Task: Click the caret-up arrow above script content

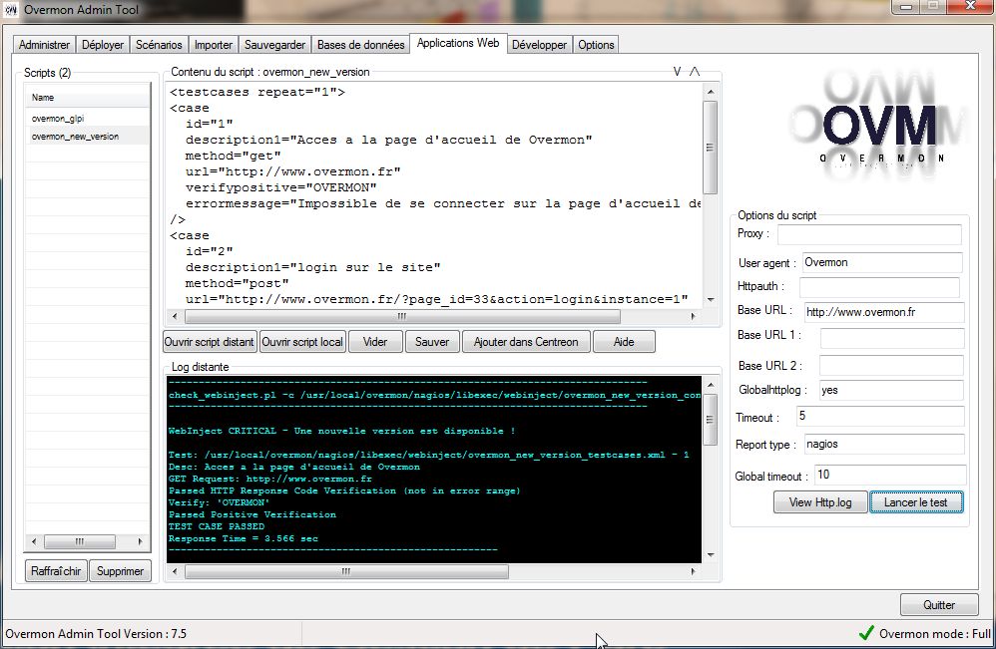Action: click(695, 72)
